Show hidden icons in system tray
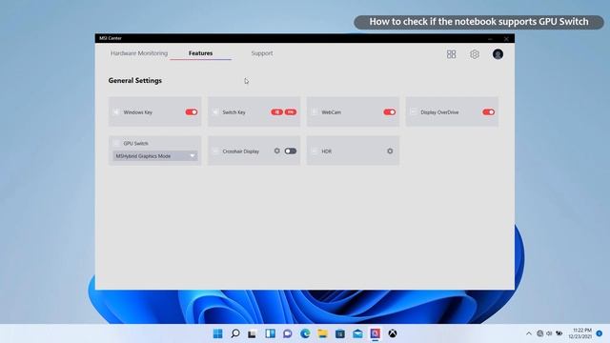The width and height of the screenshot is (610, 343). click(529, 333)
